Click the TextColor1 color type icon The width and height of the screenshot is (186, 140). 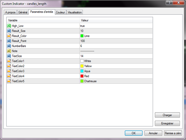click(9, 61)
